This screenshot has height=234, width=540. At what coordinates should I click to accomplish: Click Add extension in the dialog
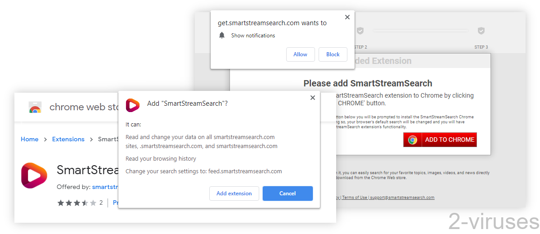point(234,193)
